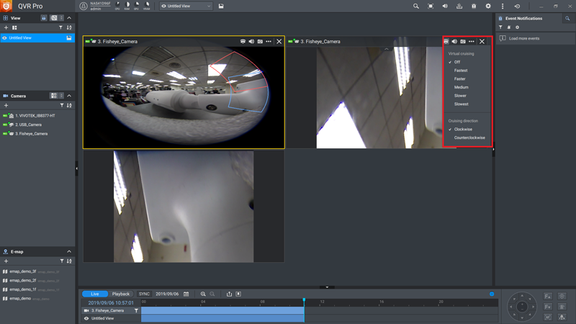
Task: Click the speaker icon in the top toolbar
Action: tap(444, 6)
